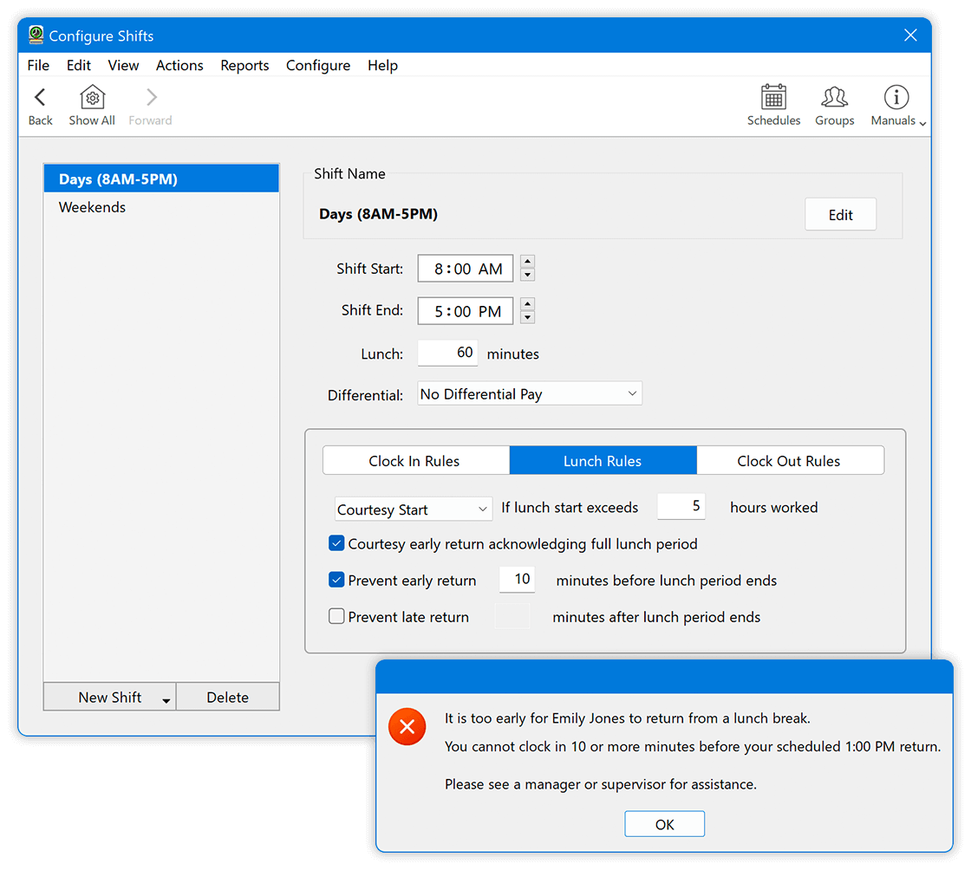Open the Help menu
971x870 pixels.
point(382,65)
